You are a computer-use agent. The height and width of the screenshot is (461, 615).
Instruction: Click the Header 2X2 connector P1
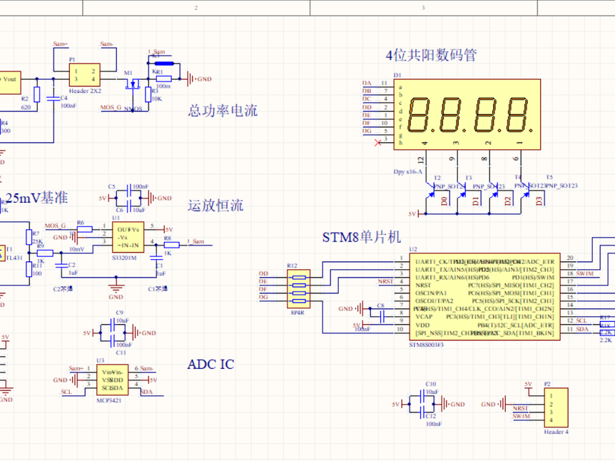83,74
